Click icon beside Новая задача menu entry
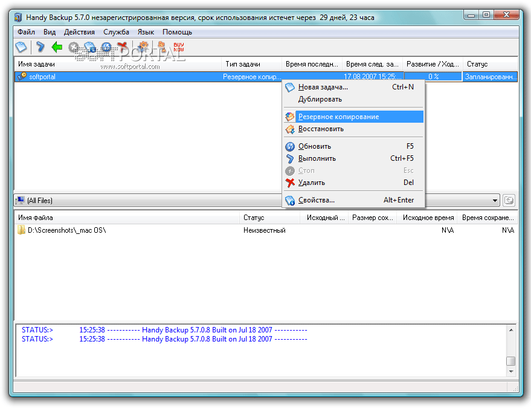531x408 pixels. click(290, 88)
